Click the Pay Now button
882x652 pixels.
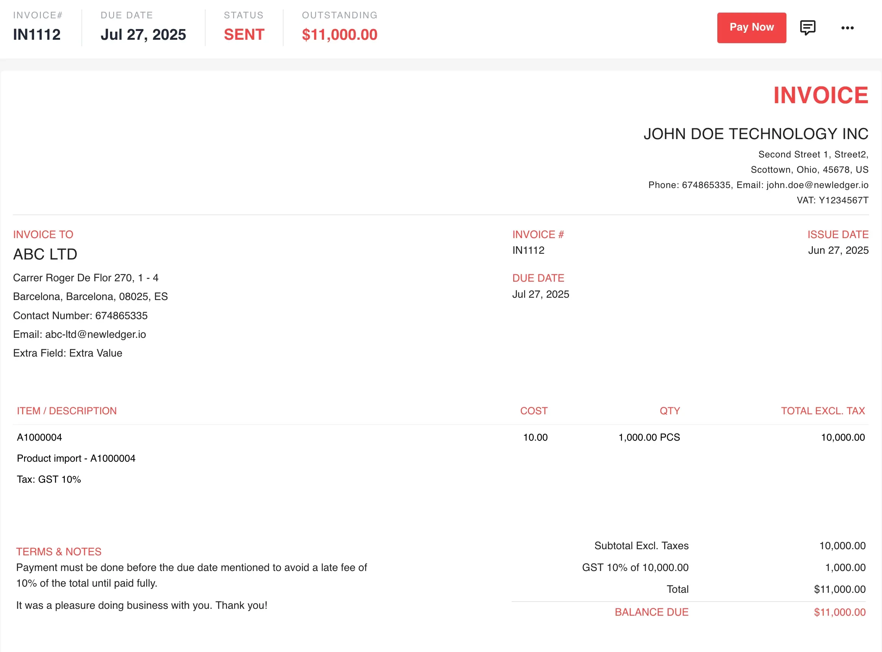[x=751, y=27]
